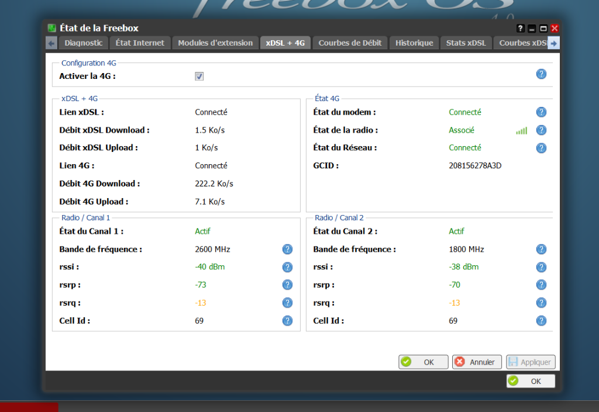The width and height of the screenshot is (599, 412).
Task: Click the Annuler button
Action: coord(477,362)
